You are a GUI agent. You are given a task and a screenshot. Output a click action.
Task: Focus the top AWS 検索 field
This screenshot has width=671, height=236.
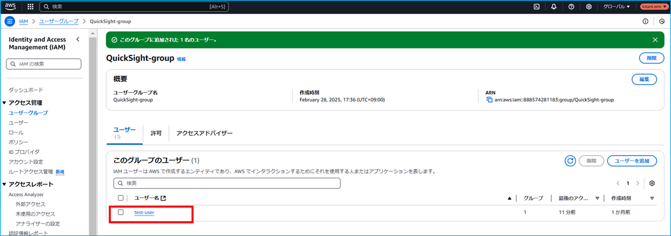[134, 7]
